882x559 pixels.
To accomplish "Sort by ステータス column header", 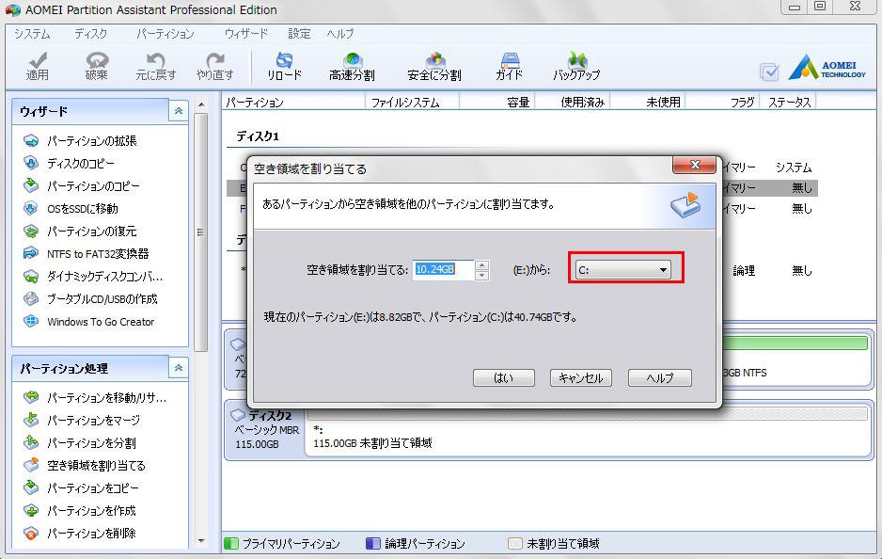I will [x=789, y=102].
